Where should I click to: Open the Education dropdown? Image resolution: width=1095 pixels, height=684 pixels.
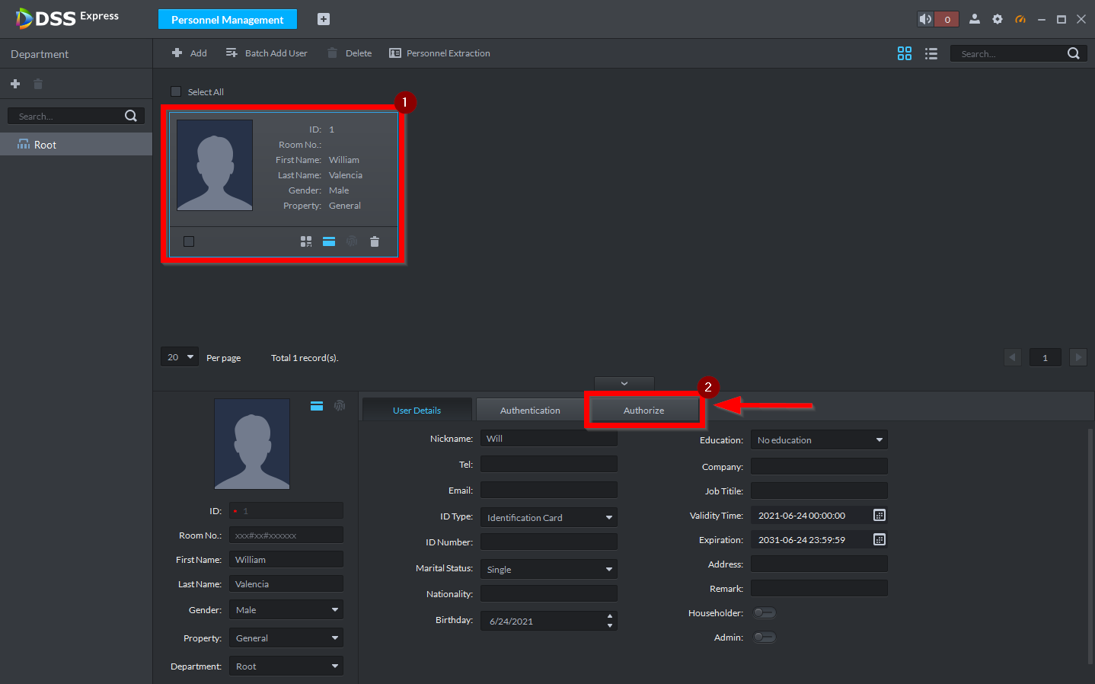pyautogui.click(x=819, y=440)
